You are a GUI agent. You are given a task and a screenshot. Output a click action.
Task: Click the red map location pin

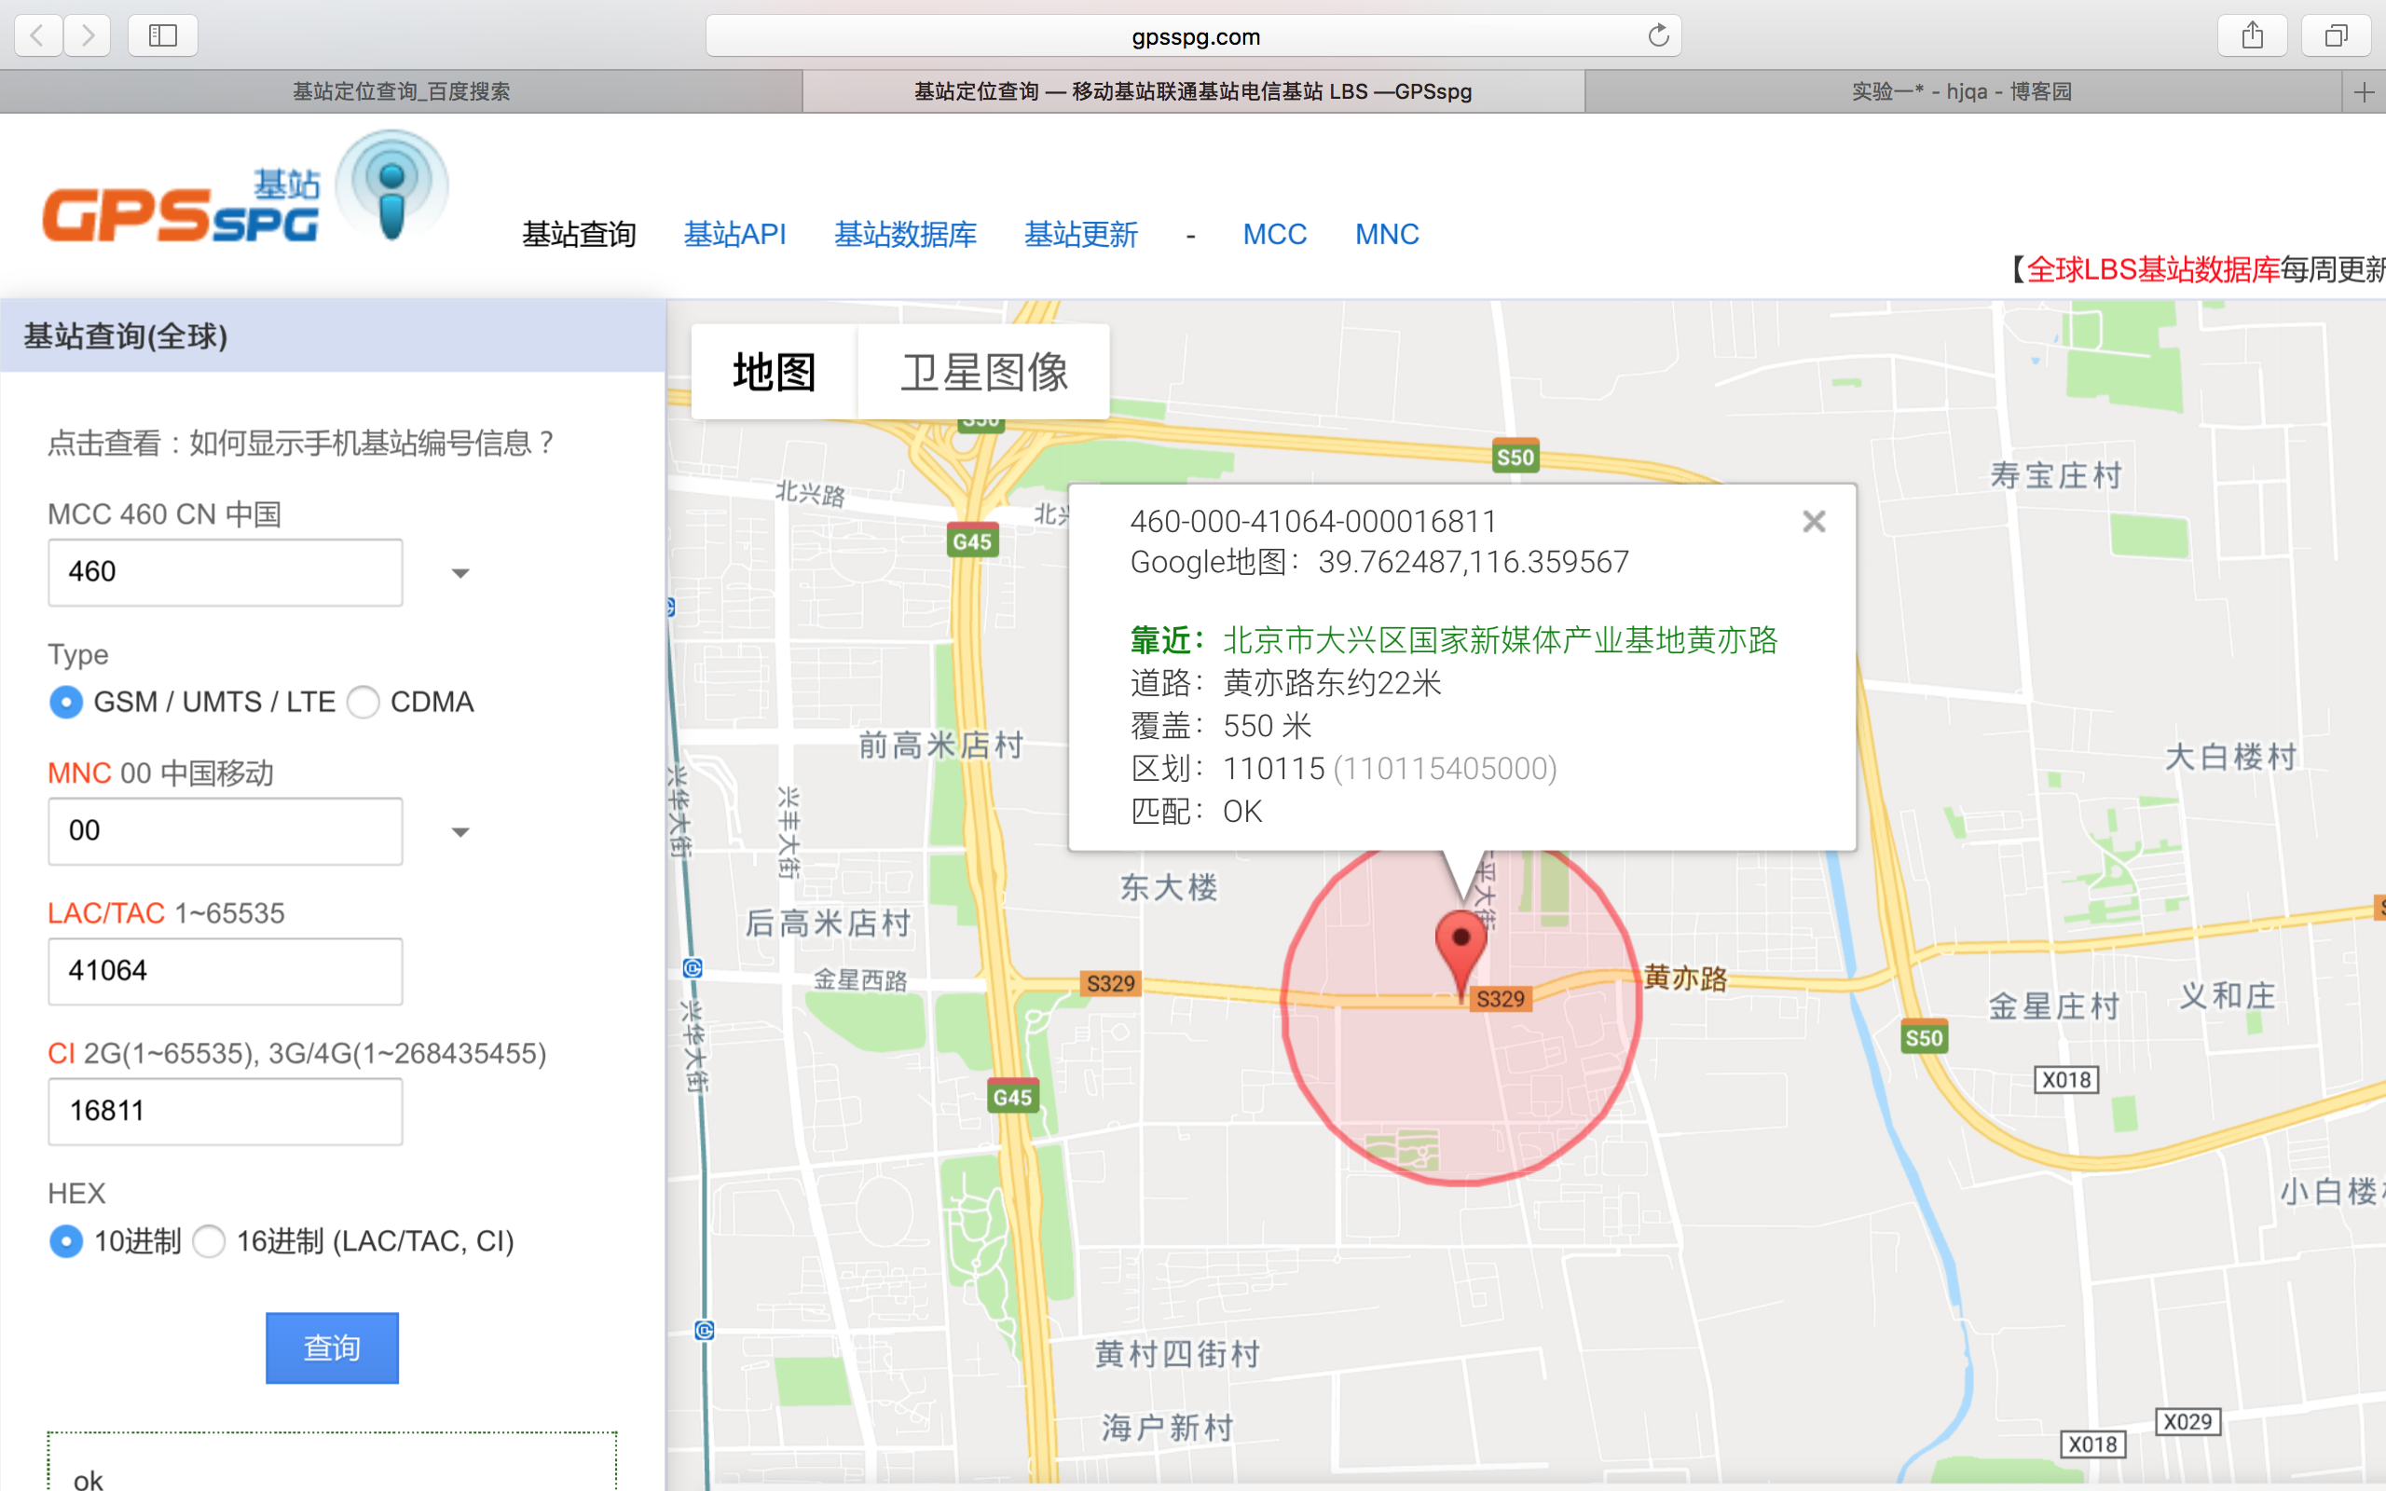(1461, 942)
